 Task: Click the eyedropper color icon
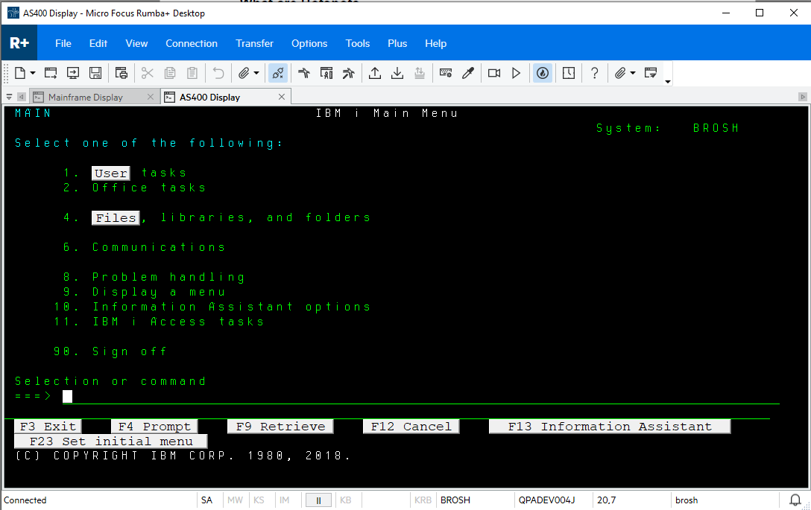point(468,73)
